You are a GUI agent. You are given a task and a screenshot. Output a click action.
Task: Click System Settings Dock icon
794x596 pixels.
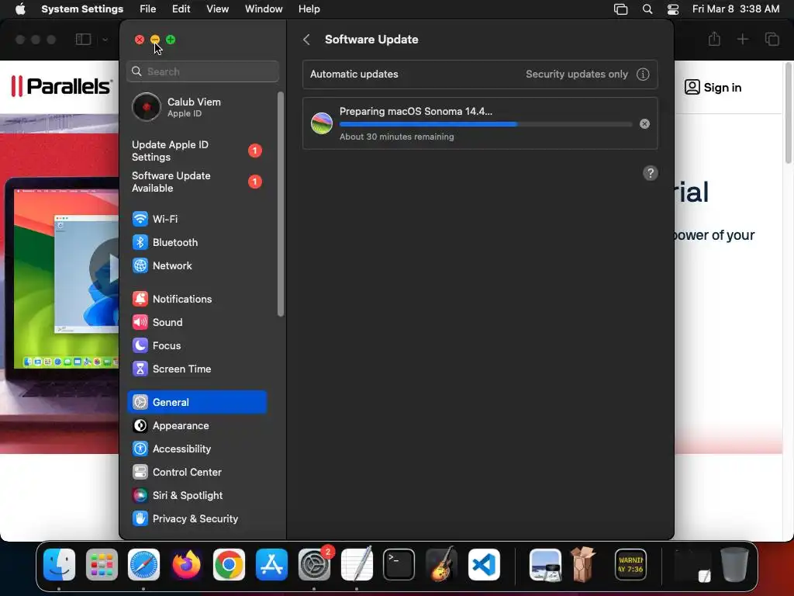point(314,565)
